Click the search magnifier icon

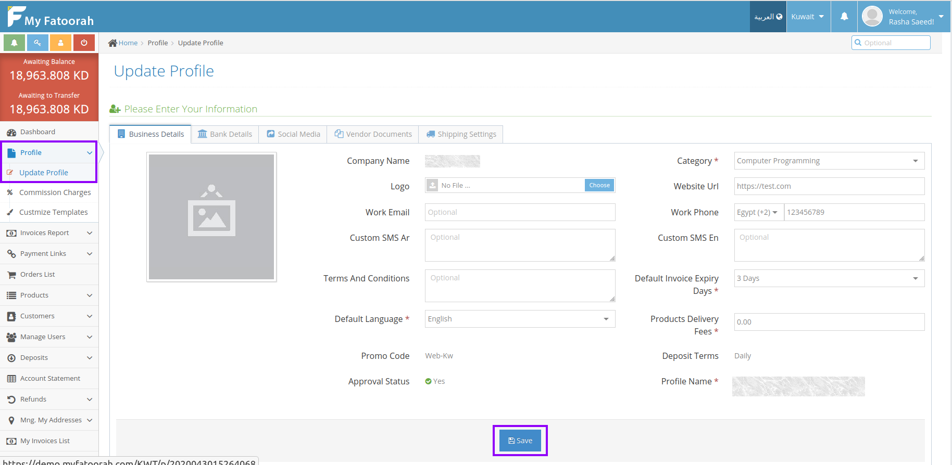pos(858,43)
